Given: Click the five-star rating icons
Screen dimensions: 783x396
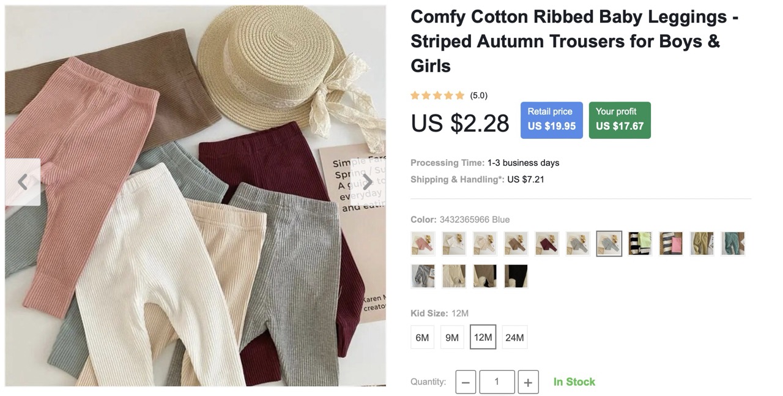Looking at the screenshot, I should click(x=437, y=95).
